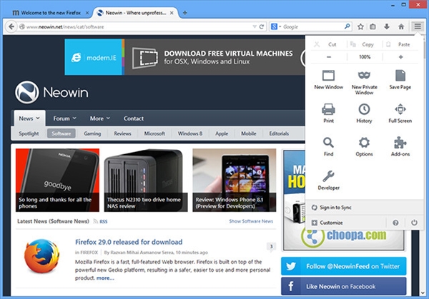Zoom out with the minus button
429x299 pixels.
(329, 57)
